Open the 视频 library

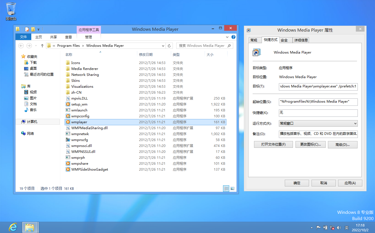tap(33, 92)
